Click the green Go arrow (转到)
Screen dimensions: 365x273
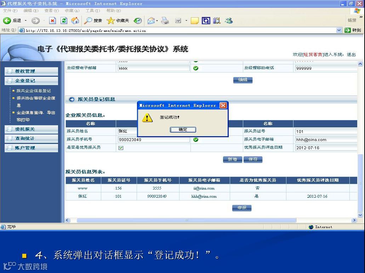[x=348, y=30]
